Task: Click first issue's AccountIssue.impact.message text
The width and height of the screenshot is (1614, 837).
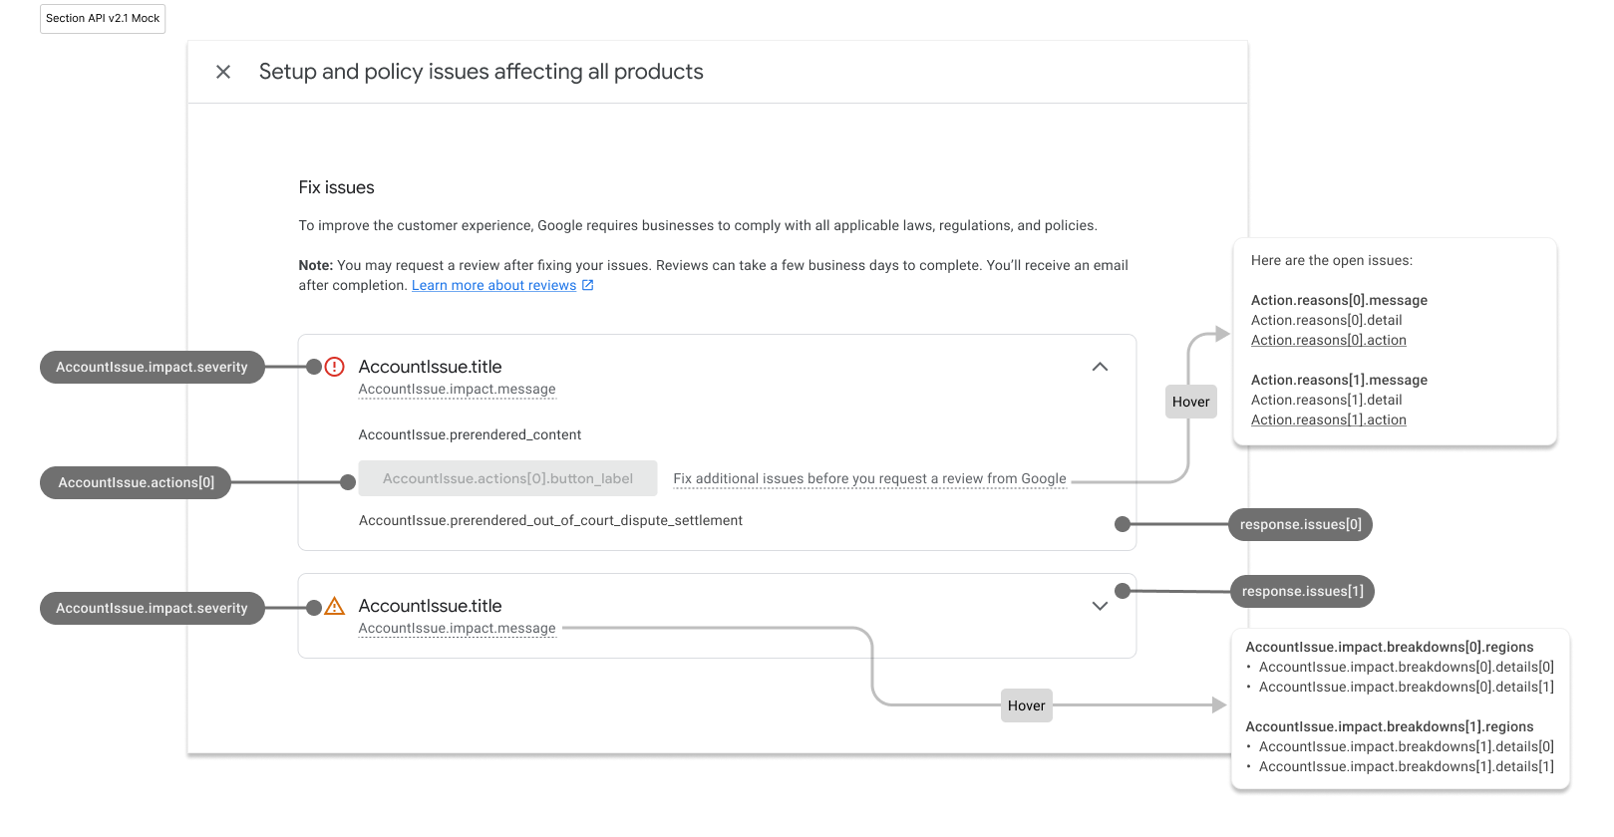Action: click(x=457, y=390)
